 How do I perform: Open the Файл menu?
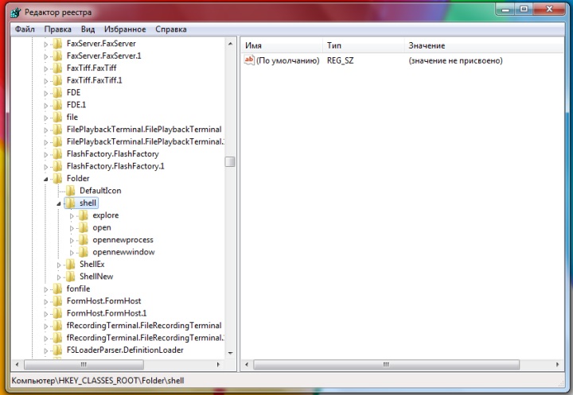(x=25, y=29)
